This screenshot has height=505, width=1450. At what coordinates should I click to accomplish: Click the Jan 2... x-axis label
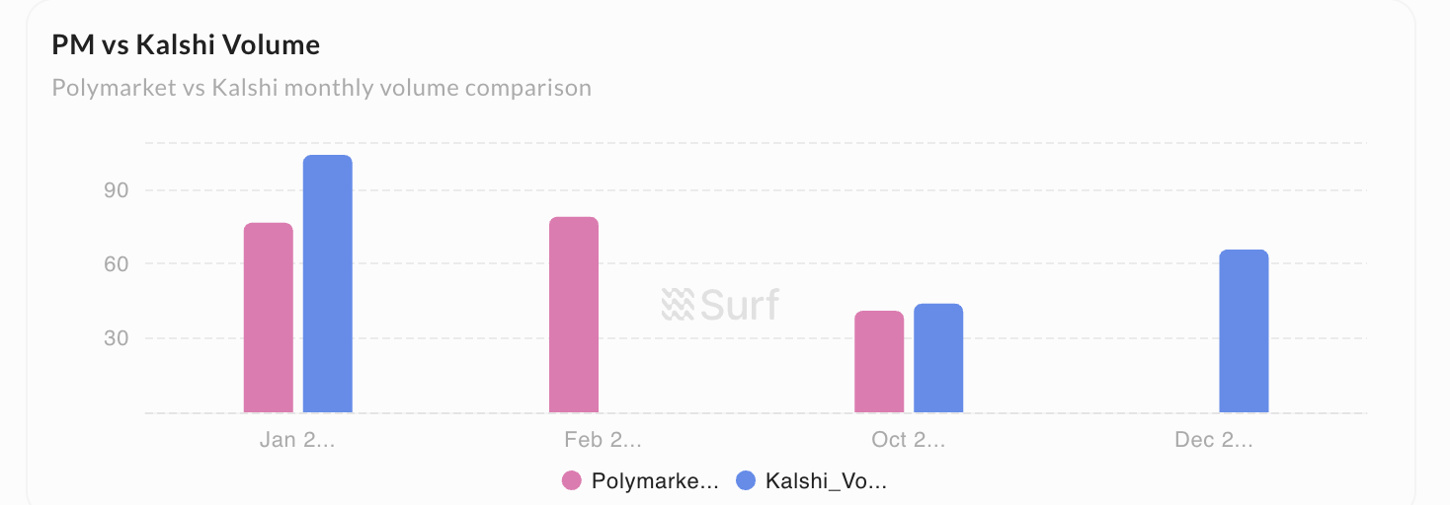click(297, 440)
